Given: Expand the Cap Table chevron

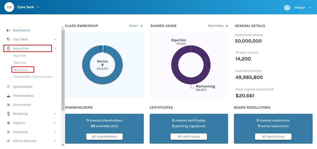Looking at the screenshot, I should (55, 40).
